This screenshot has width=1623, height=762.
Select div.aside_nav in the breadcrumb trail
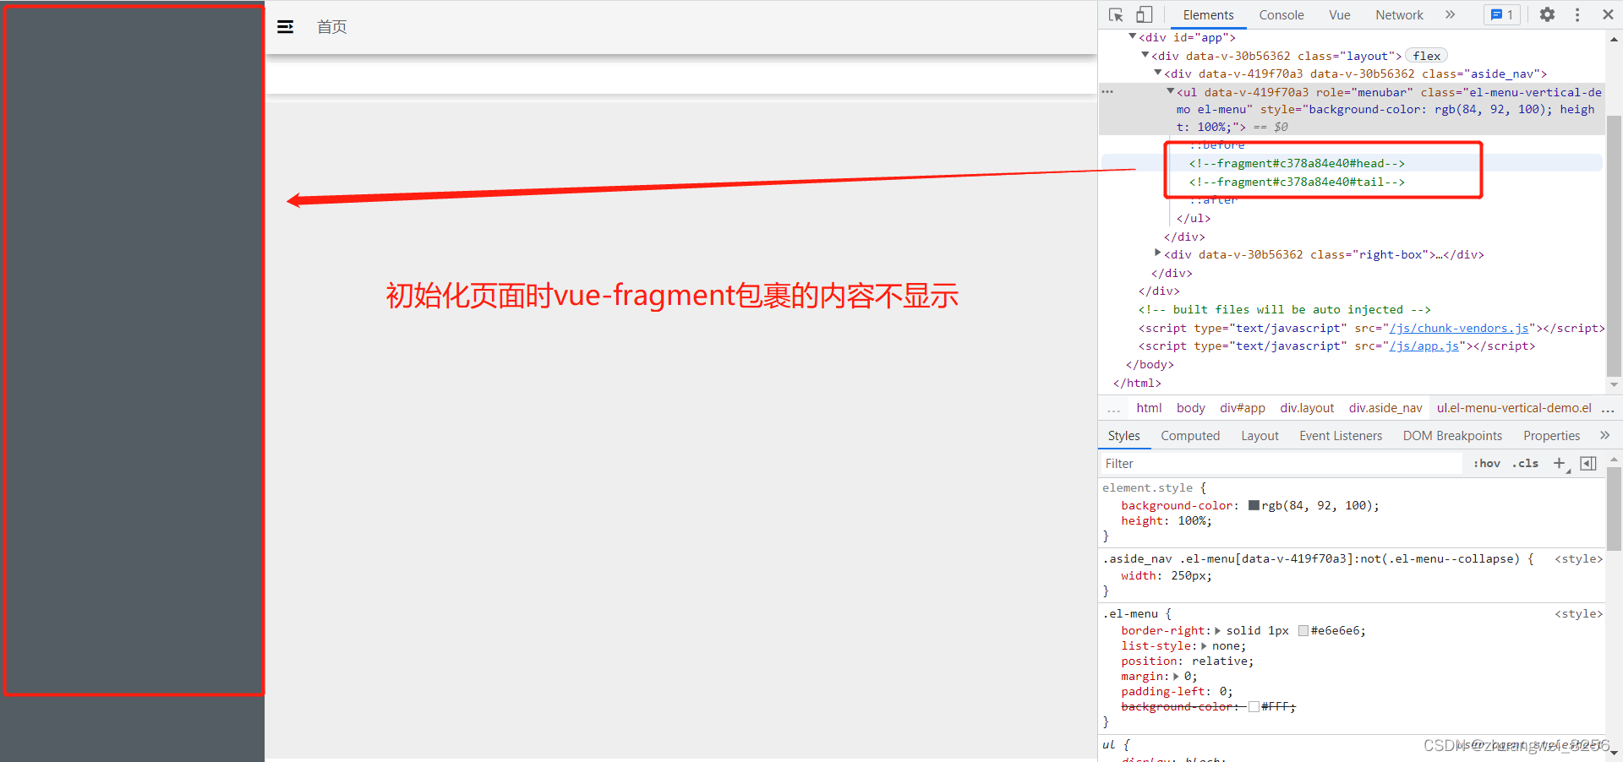click(1385, 408)
